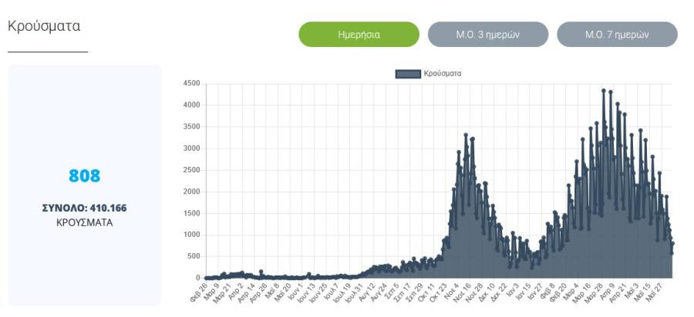Click the Φεβ 20 x-axis date label

558,292
